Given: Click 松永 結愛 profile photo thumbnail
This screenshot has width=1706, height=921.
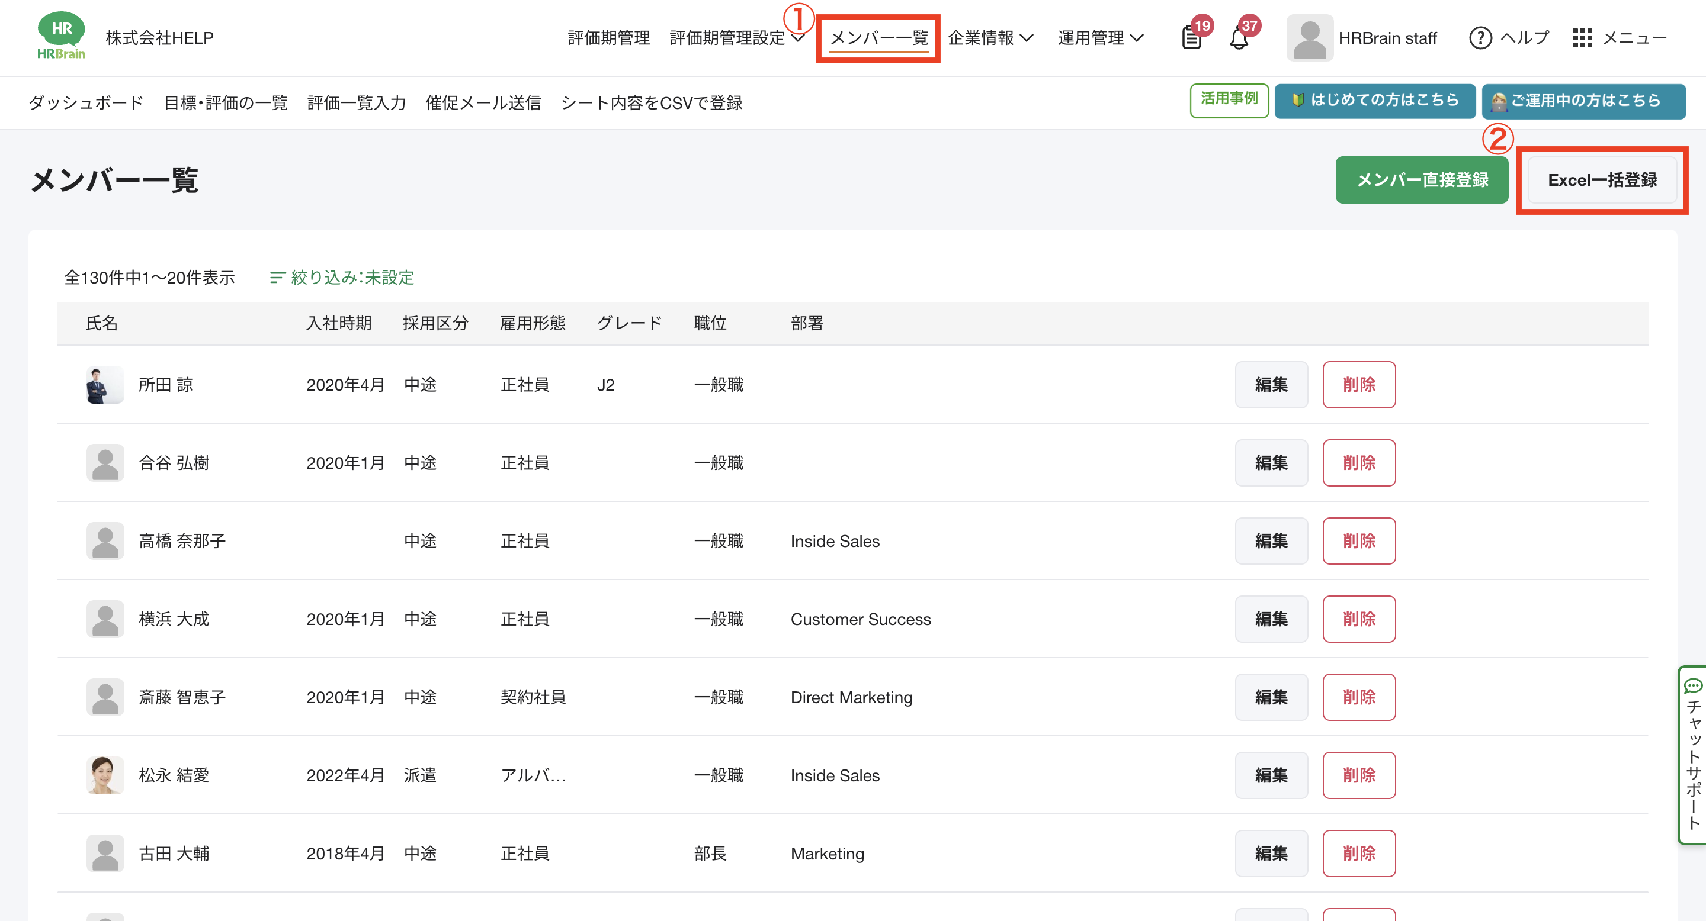Looking at the screenshot, I should pyautogui.click(x=105, y=775).
